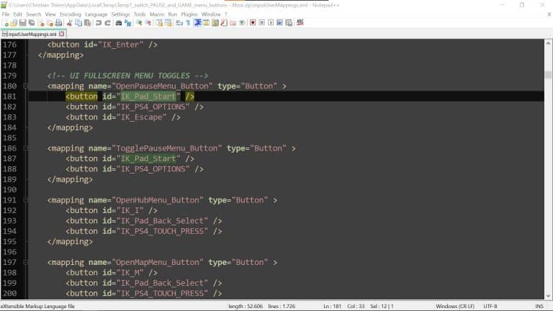Screen dimensions: 553x311
Task: Open the Plugins menu
Action: tap(189, 14)
